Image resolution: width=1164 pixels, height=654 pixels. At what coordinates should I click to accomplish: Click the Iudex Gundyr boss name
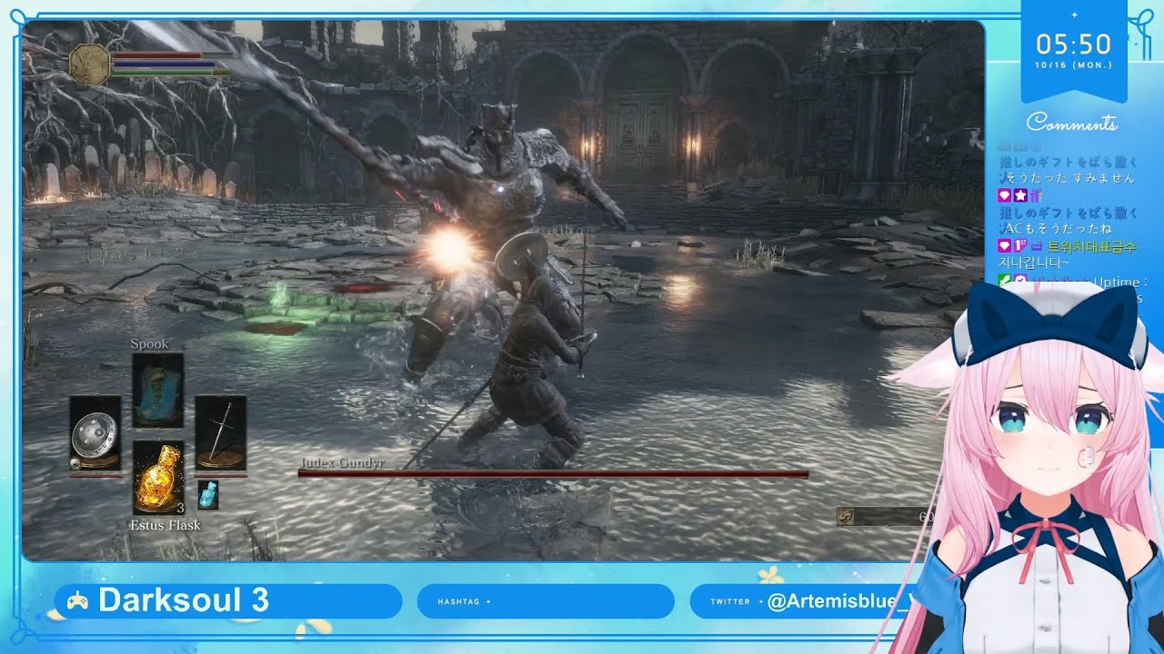tap(341, 462)
